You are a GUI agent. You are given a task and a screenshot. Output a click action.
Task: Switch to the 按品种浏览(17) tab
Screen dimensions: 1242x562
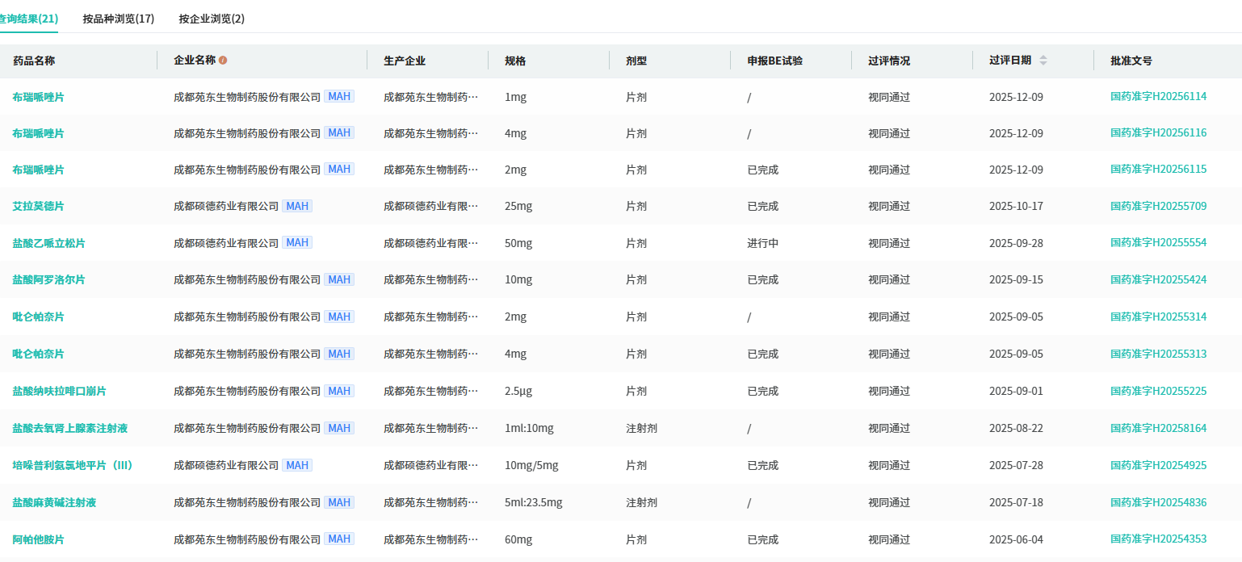(x=119, y=19)
